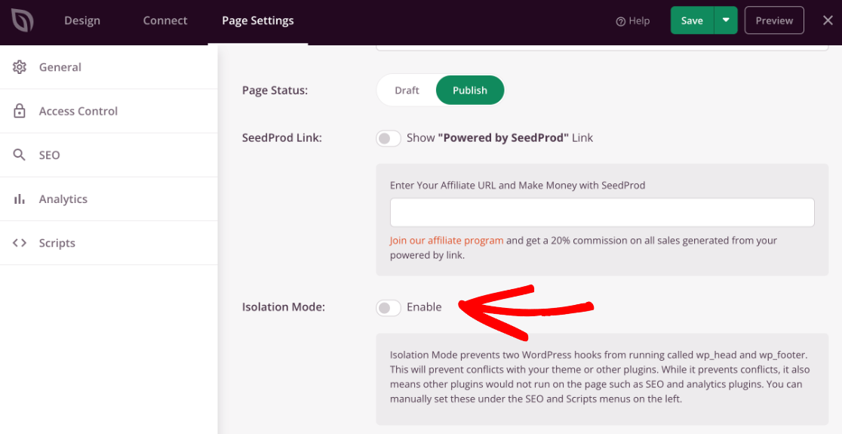Click the SeedProd Link label

click(x=282, y=138)
